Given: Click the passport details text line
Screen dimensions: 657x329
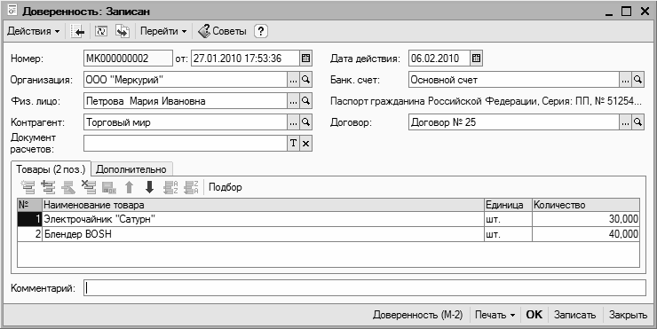Looking at the screenshot, I should [486, 101].
